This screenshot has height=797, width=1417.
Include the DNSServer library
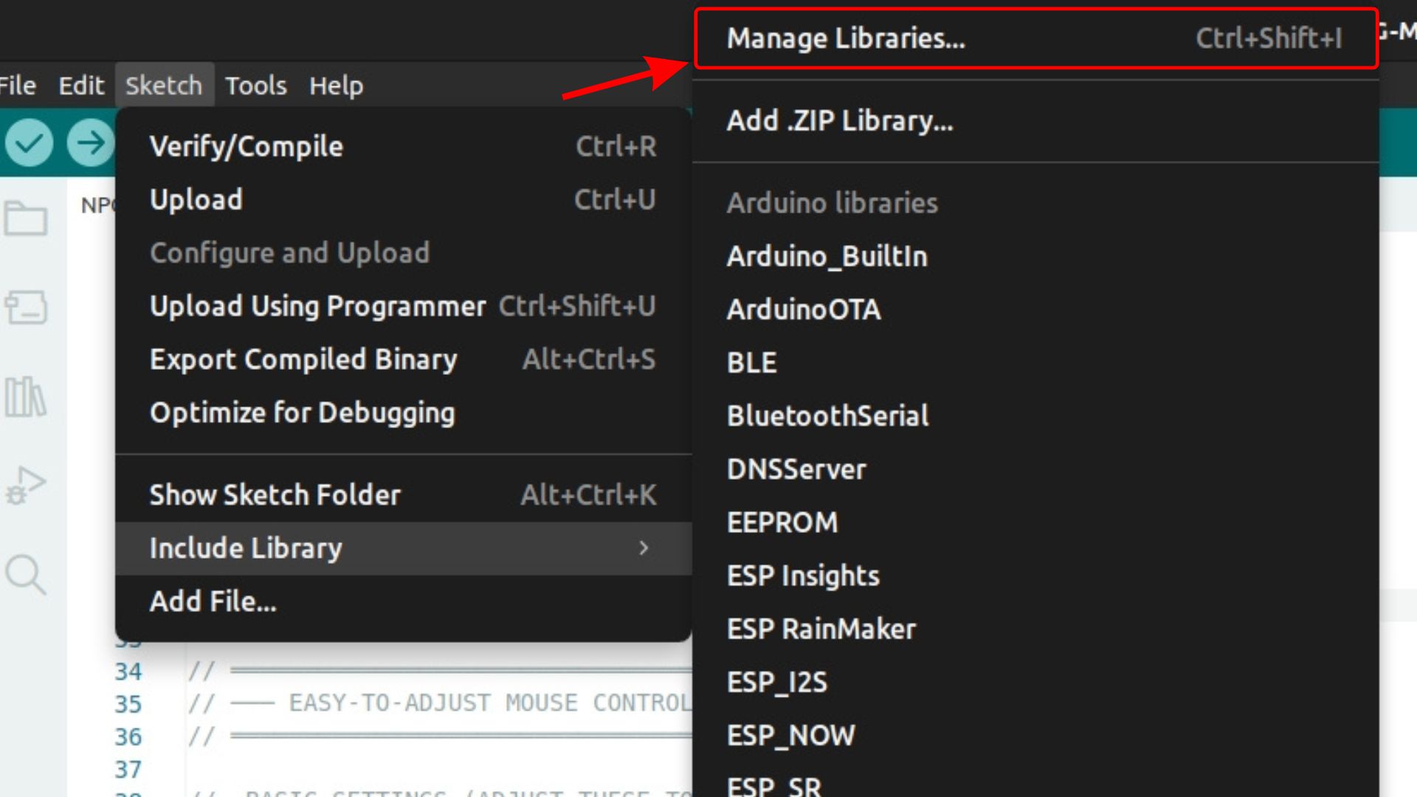click(x=1036, y=469)
